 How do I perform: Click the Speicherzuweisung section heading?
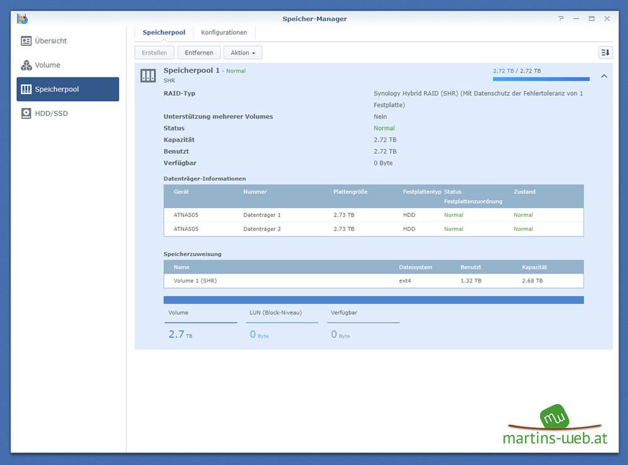[192, 254]
